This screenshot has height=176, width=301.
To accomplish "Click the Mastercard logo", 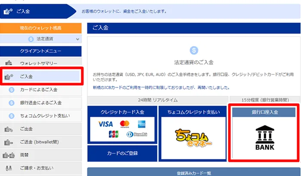I will click(125, 124).
